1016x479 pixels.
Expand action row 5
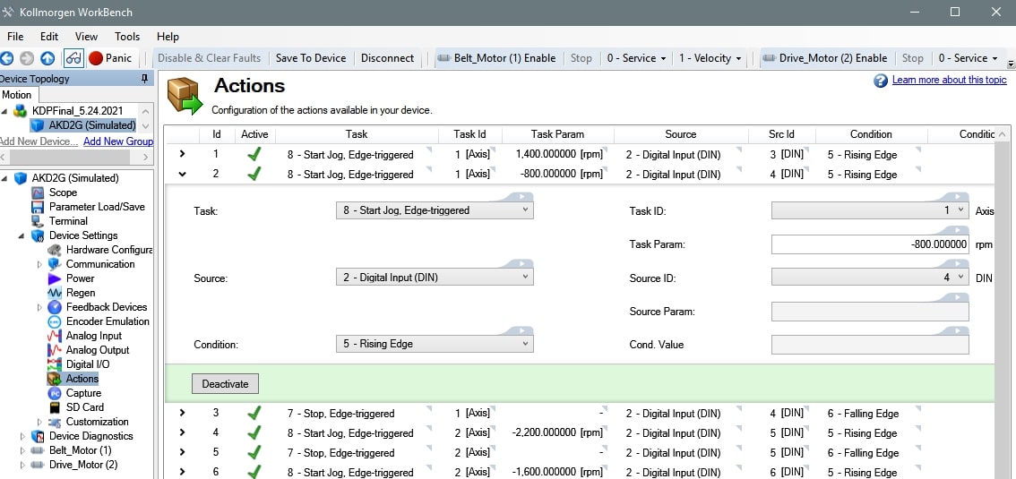pos(182,452)
